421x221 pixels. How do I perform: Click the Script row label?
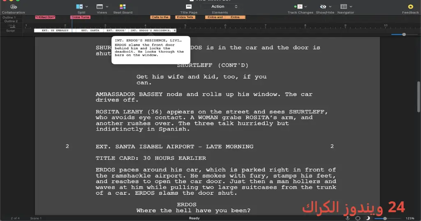tap(10, 31)
